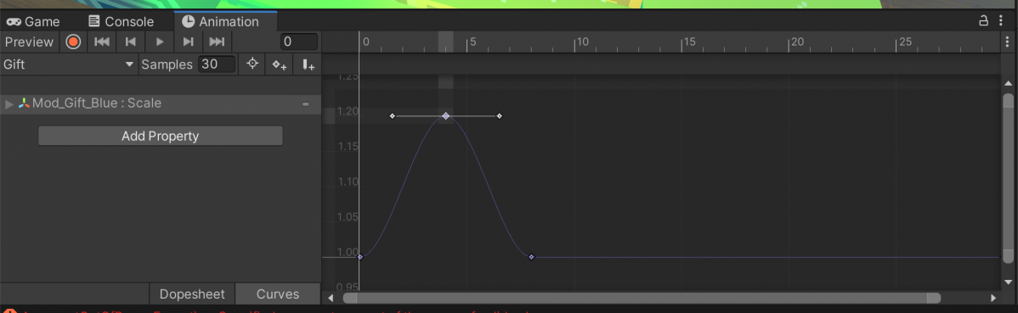Viewport: 1018px width, 313px height.
Task: Select Mod_Gift_Blue : Scale row
Action: [161, 103]
